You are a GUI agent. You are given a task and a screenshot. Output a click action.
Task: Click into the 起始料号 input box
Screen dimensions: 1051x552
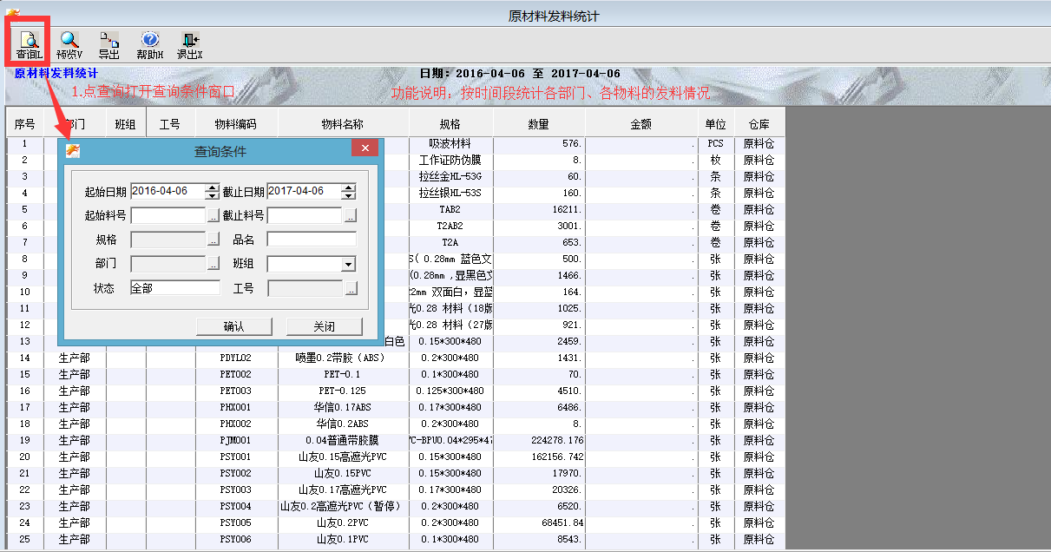click(x=168, y=215)
